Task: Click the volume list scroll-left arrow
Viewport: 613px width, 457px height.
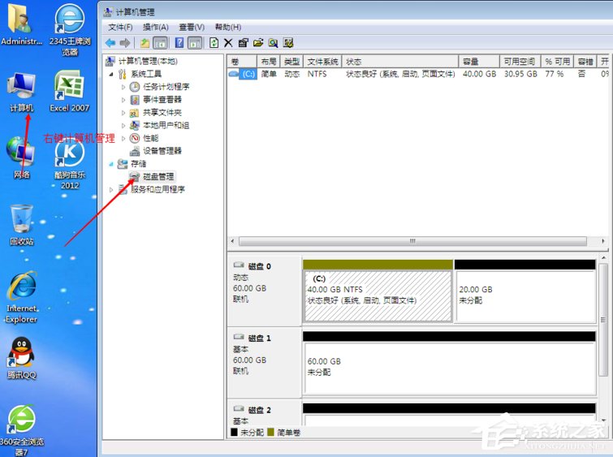Action: click(x=232, y=241)
